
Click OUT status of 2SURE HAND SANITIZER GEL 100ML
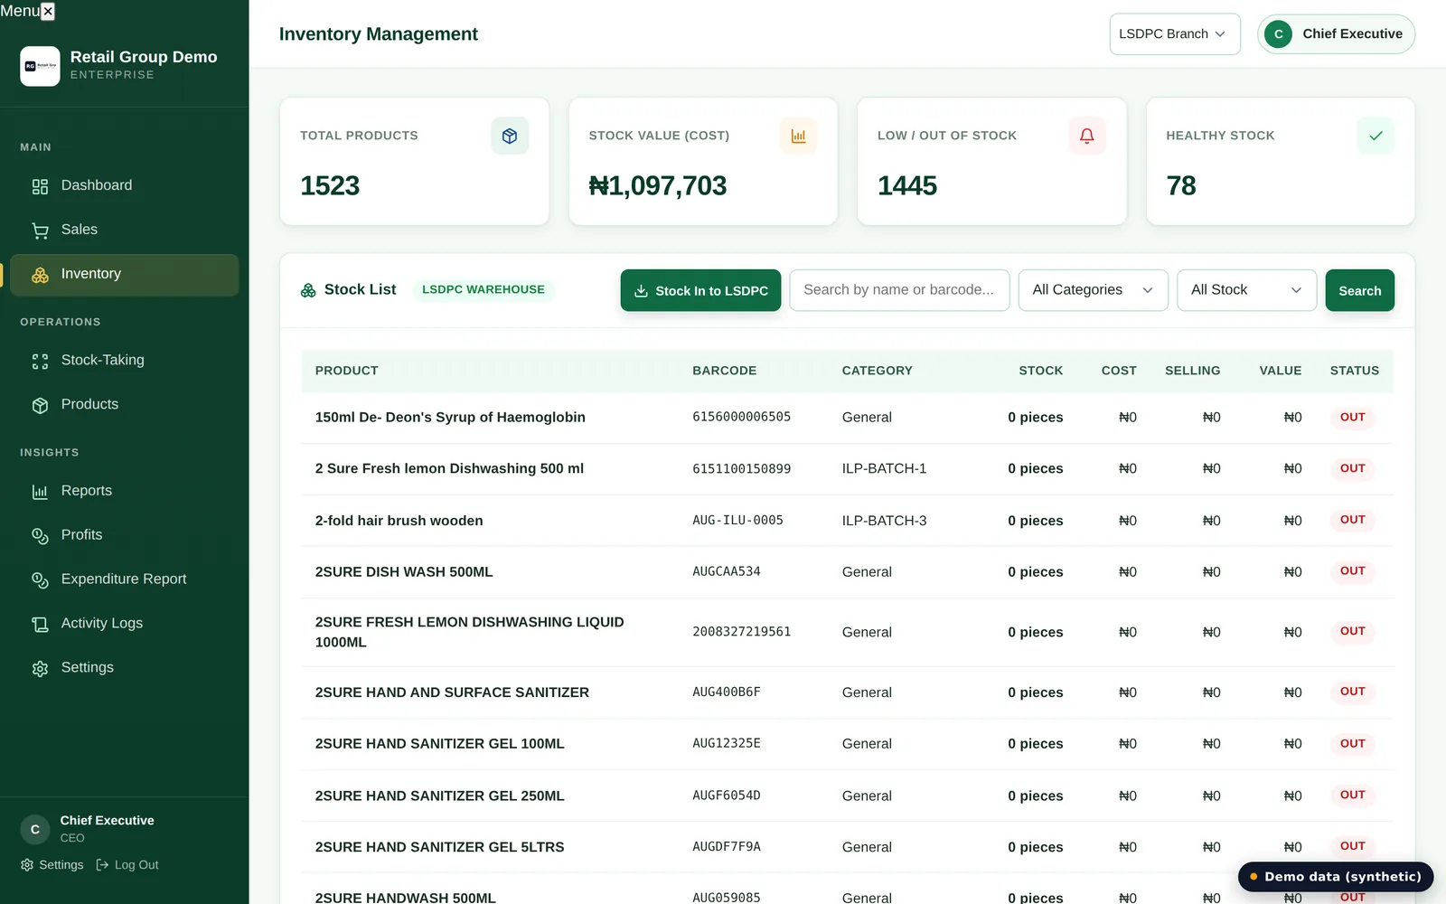1353,744
